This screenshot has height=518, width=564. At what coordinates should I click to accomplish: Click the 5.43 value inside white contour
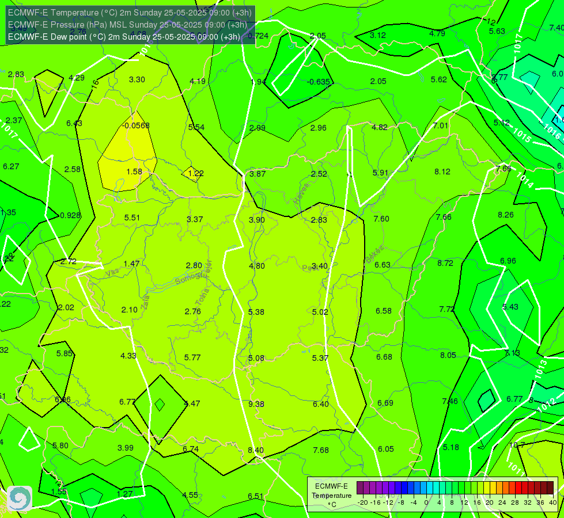[510, 307]
